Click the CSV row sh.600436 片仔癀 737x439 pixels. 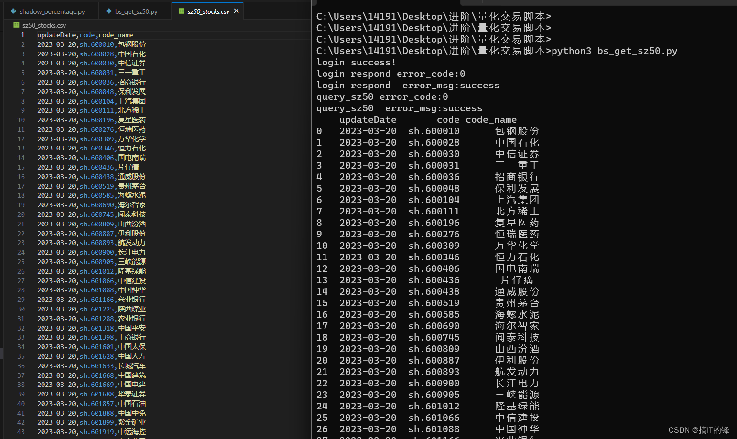pyautogui.click(x=88, y=167)
